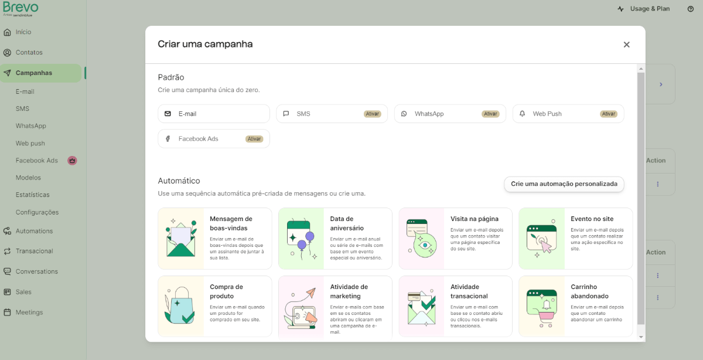Click Ativar badge on SMS option
Image resolution: width=703 pixels, height=360 pixels.
click(373, 114)
